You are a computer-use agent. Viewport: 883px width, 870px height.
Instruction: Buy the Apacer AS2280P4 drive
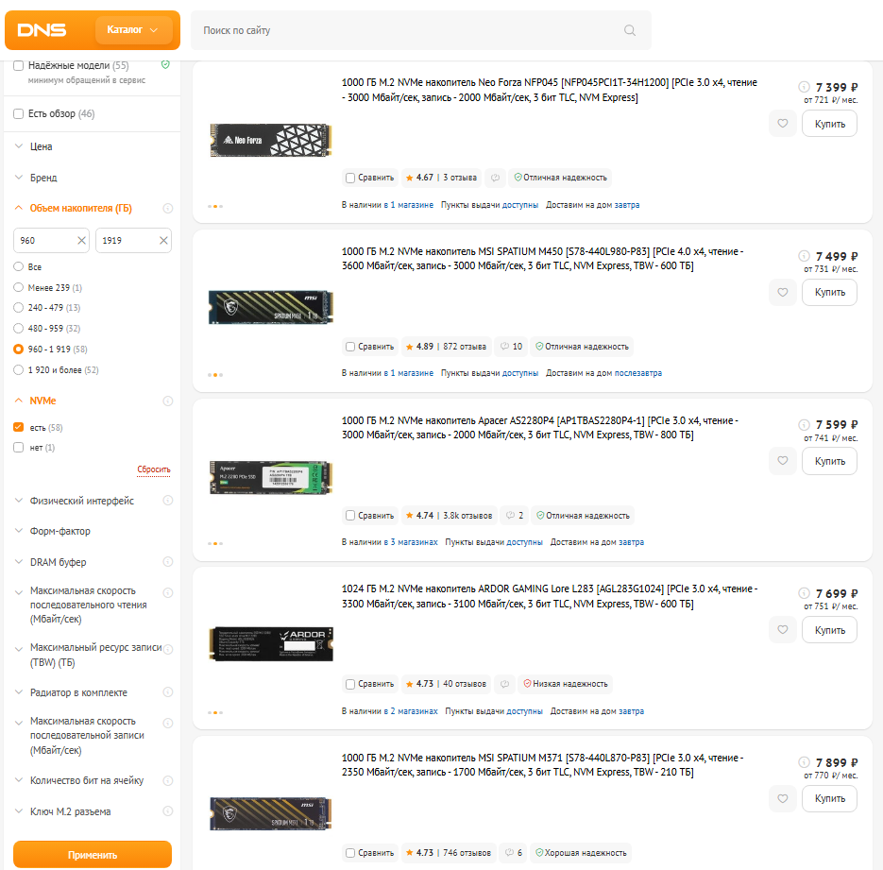tap(829, 461)
